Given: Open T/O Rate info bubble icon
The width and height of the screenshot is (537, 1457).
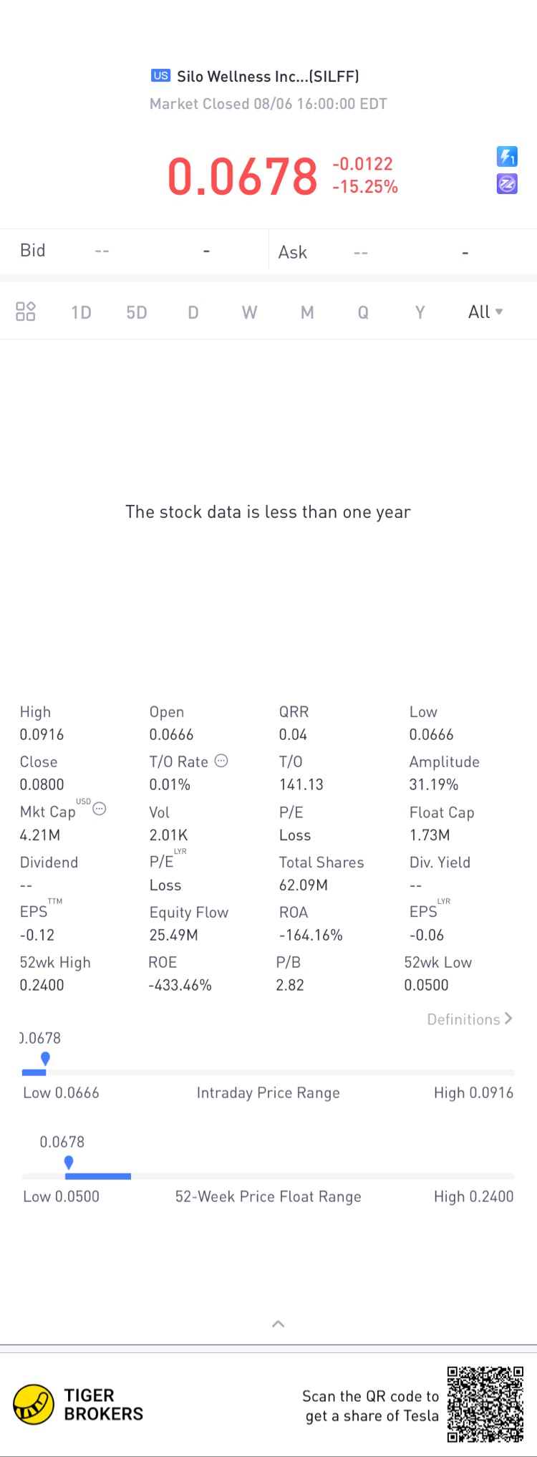Looking at the screenshot, I should coord(222,761).
